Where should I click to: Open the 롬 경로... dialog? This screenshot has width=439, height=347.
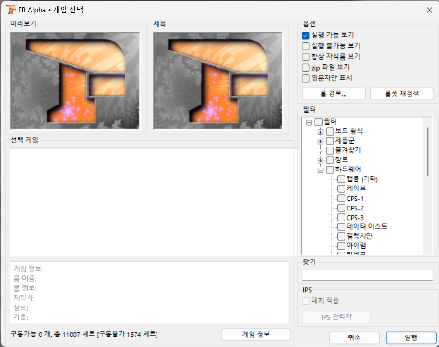coord(334,94)
